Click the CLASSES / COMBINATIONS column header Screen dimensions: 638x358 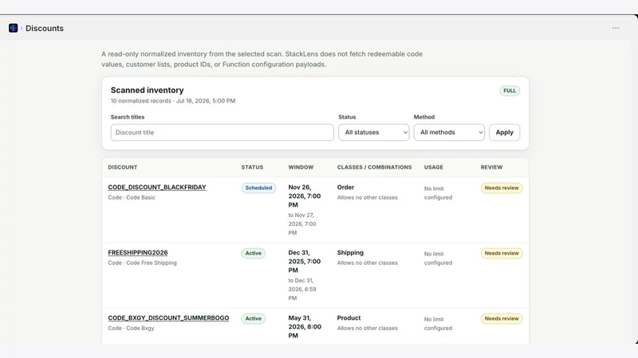pos(374,167)
